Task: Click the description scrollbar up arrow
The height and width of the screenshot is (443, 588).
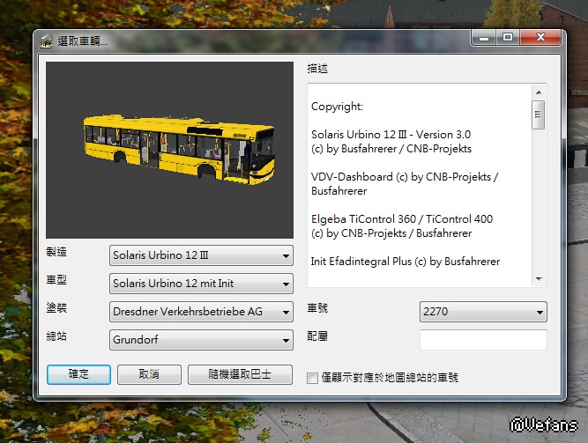Action: [539, 92]
